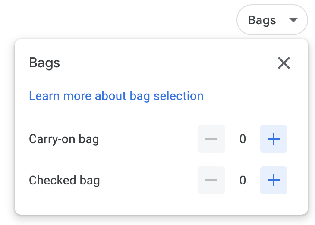This screenshot has width=315, height=225.
Task: Click the carry-on bag quantity value
Action: point(243,139)
